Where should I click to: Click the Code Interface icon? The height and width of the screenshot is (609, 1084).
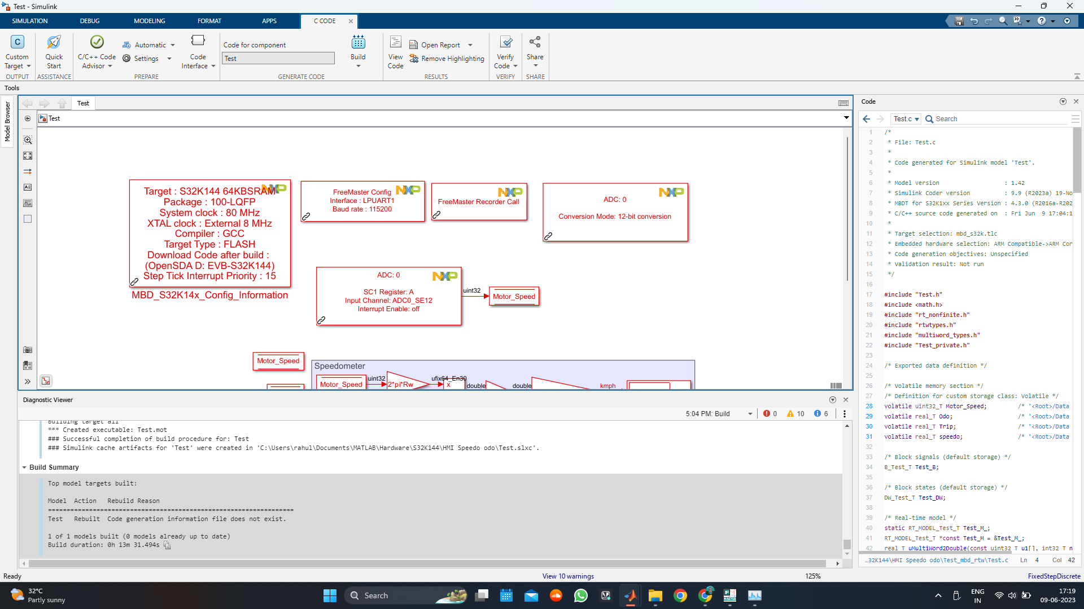tap(198, 41)
